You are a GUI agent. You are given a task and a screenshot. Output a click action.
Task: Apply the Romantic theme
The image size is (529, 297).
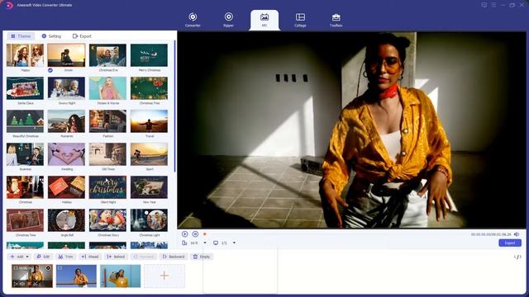coord(66,121)
